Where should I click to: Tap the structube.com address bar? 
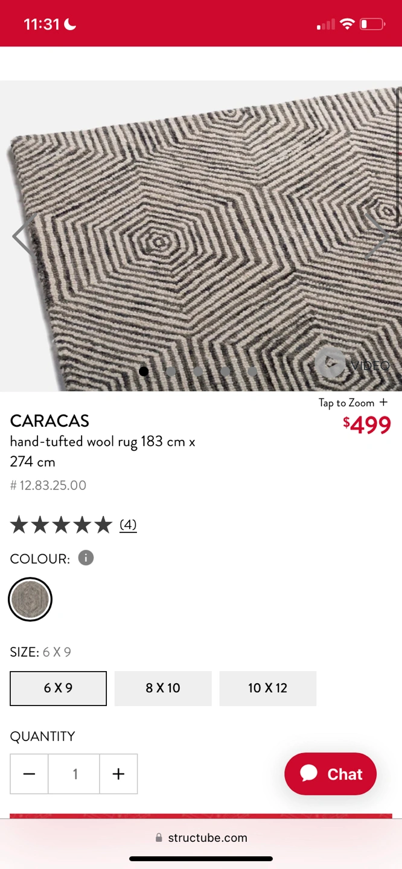201,838
